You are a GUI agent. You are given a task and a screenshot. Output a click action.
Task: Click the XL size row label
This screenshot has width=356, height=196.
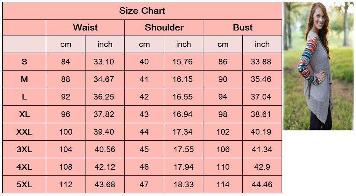[24, 114]
